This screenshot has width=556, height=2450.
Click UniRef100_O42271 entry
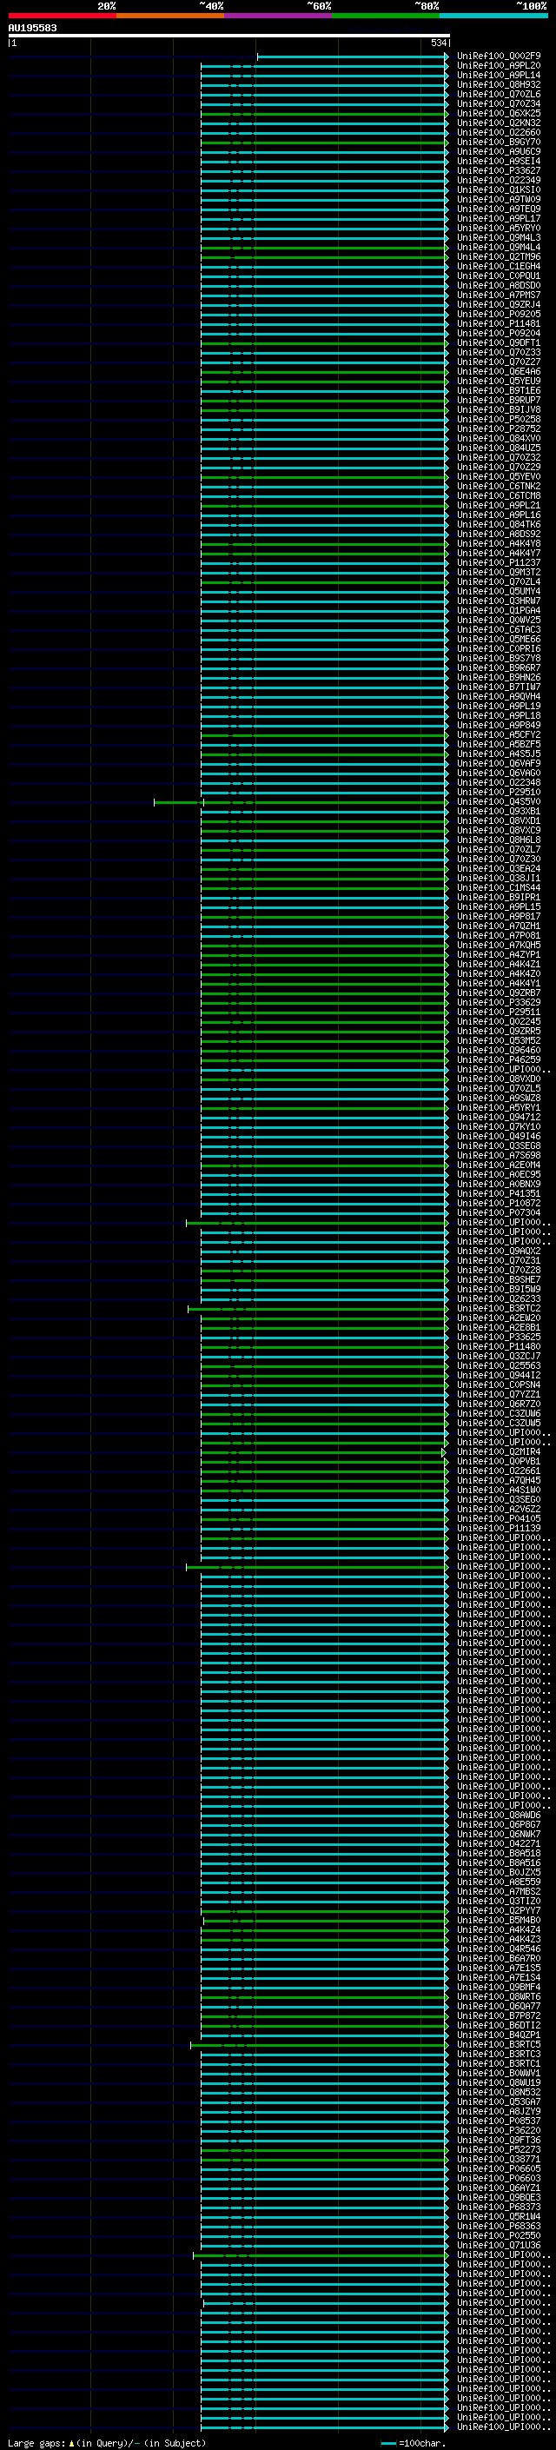(x=499, y=1844)
